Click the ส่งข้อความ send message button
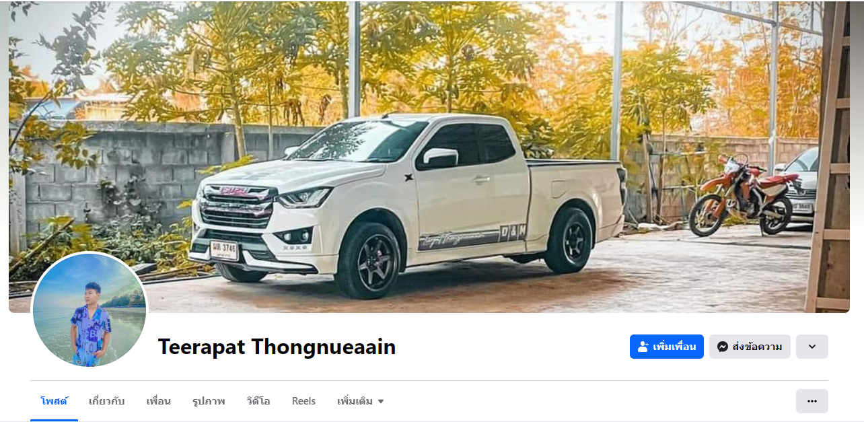The height and width of the screenshot is (422, 864). (750, 347)
